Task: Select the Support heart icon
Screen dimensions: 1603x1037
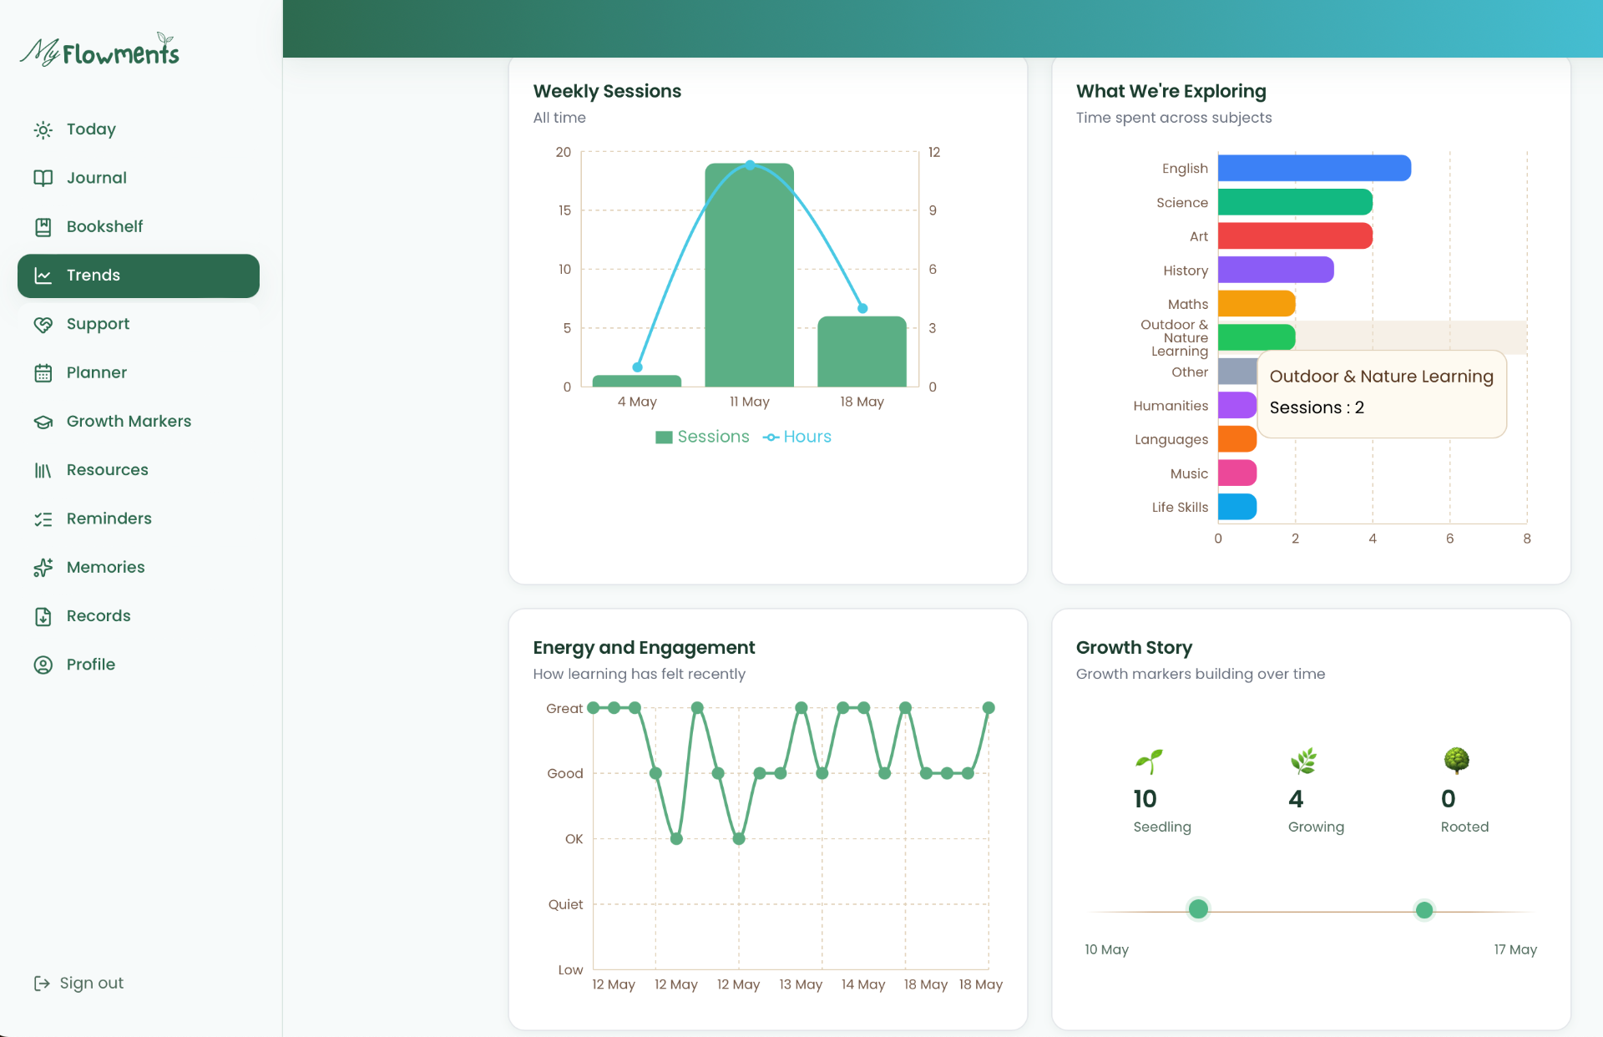Action: point(43,324)
